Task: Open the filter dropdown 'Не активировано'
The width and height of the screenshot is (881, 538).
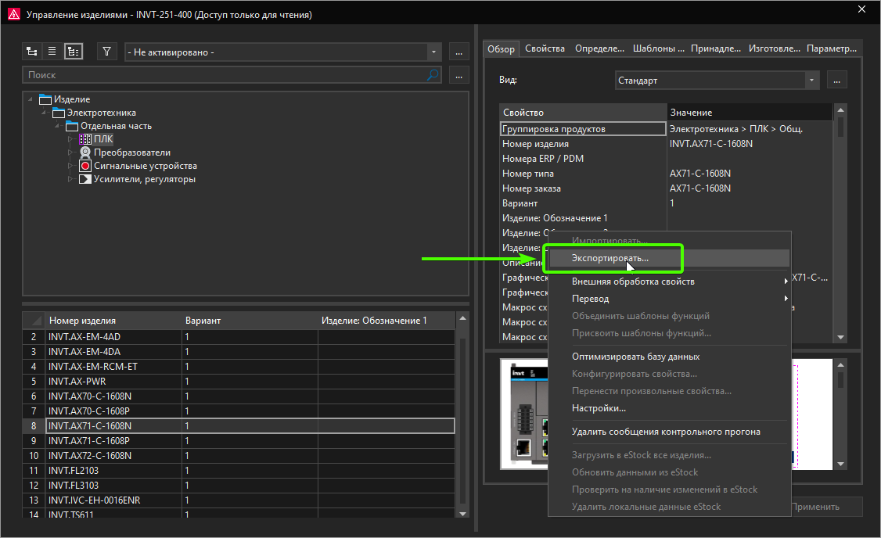Action: click(x=434, y=52)
